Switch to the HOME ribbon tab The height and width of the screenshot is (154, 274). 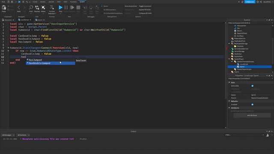point(35,2)
